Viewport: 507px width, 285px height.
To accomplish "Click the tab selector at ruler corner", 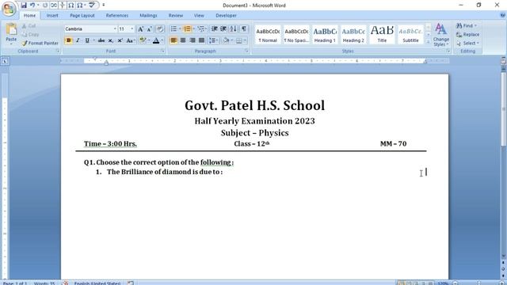I will pyautogui.click(x=5, y=61).
